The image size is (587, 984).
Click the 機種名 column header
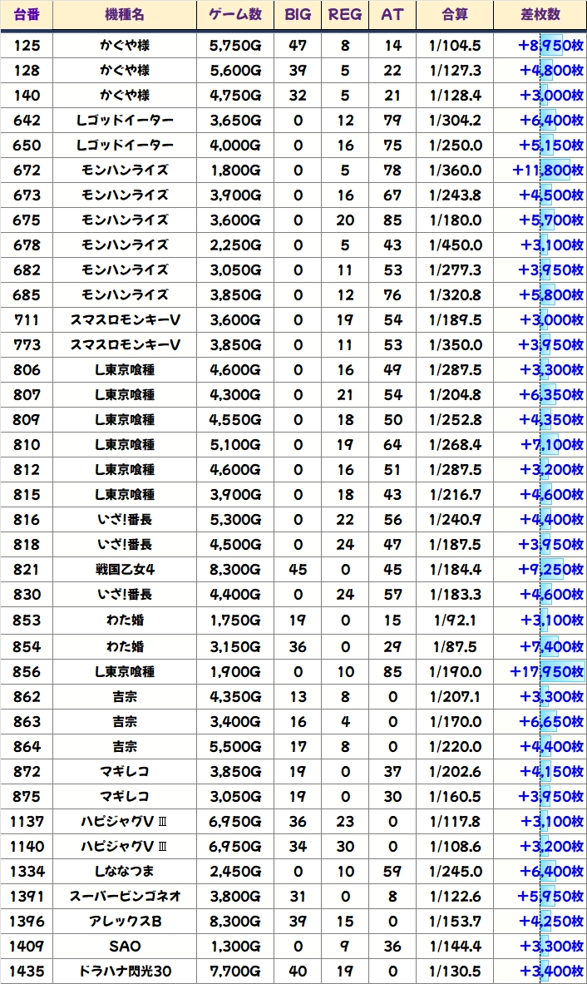tap(125, 14)
